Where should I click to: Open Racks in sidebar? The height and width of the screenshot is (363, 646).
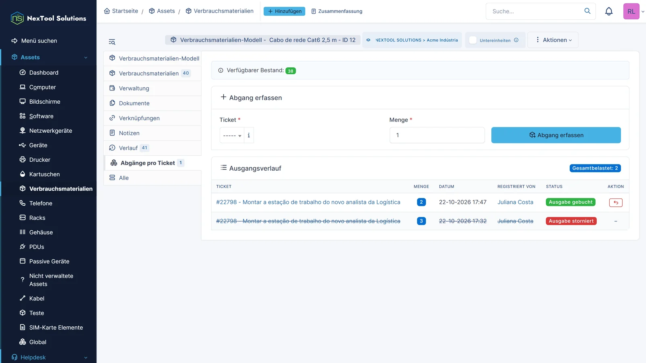coord(37,218)
